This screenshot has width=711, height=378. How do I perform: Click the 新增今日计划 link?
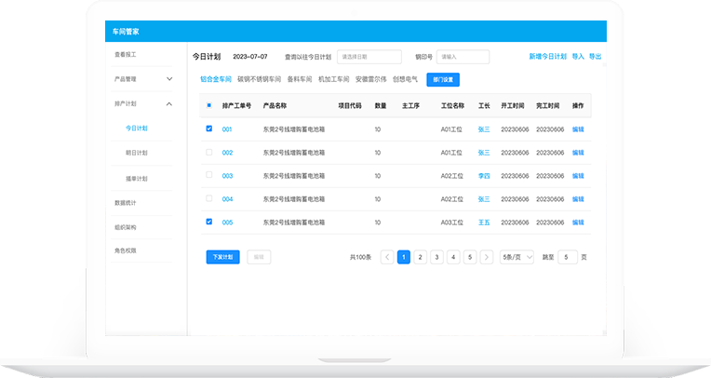tap(547, 56)
